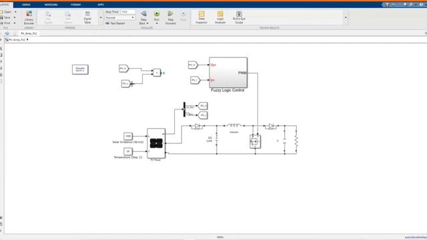Screen dimensions: 427x240
Task: Select the PV_V From tag at Vpv input
Action: pos(193,65)
